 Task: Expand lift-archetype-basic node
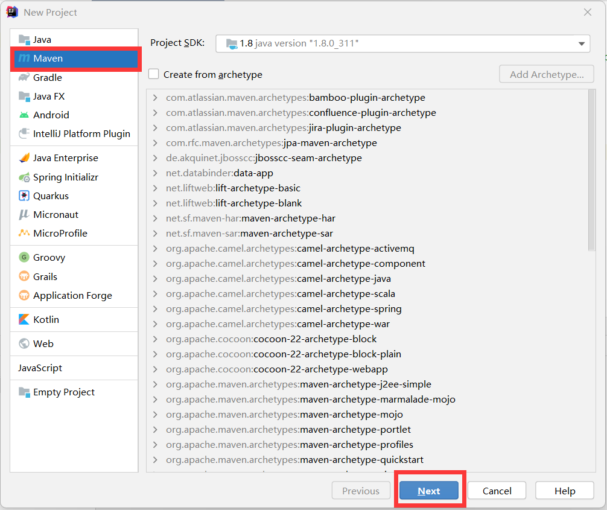[155, 188]
